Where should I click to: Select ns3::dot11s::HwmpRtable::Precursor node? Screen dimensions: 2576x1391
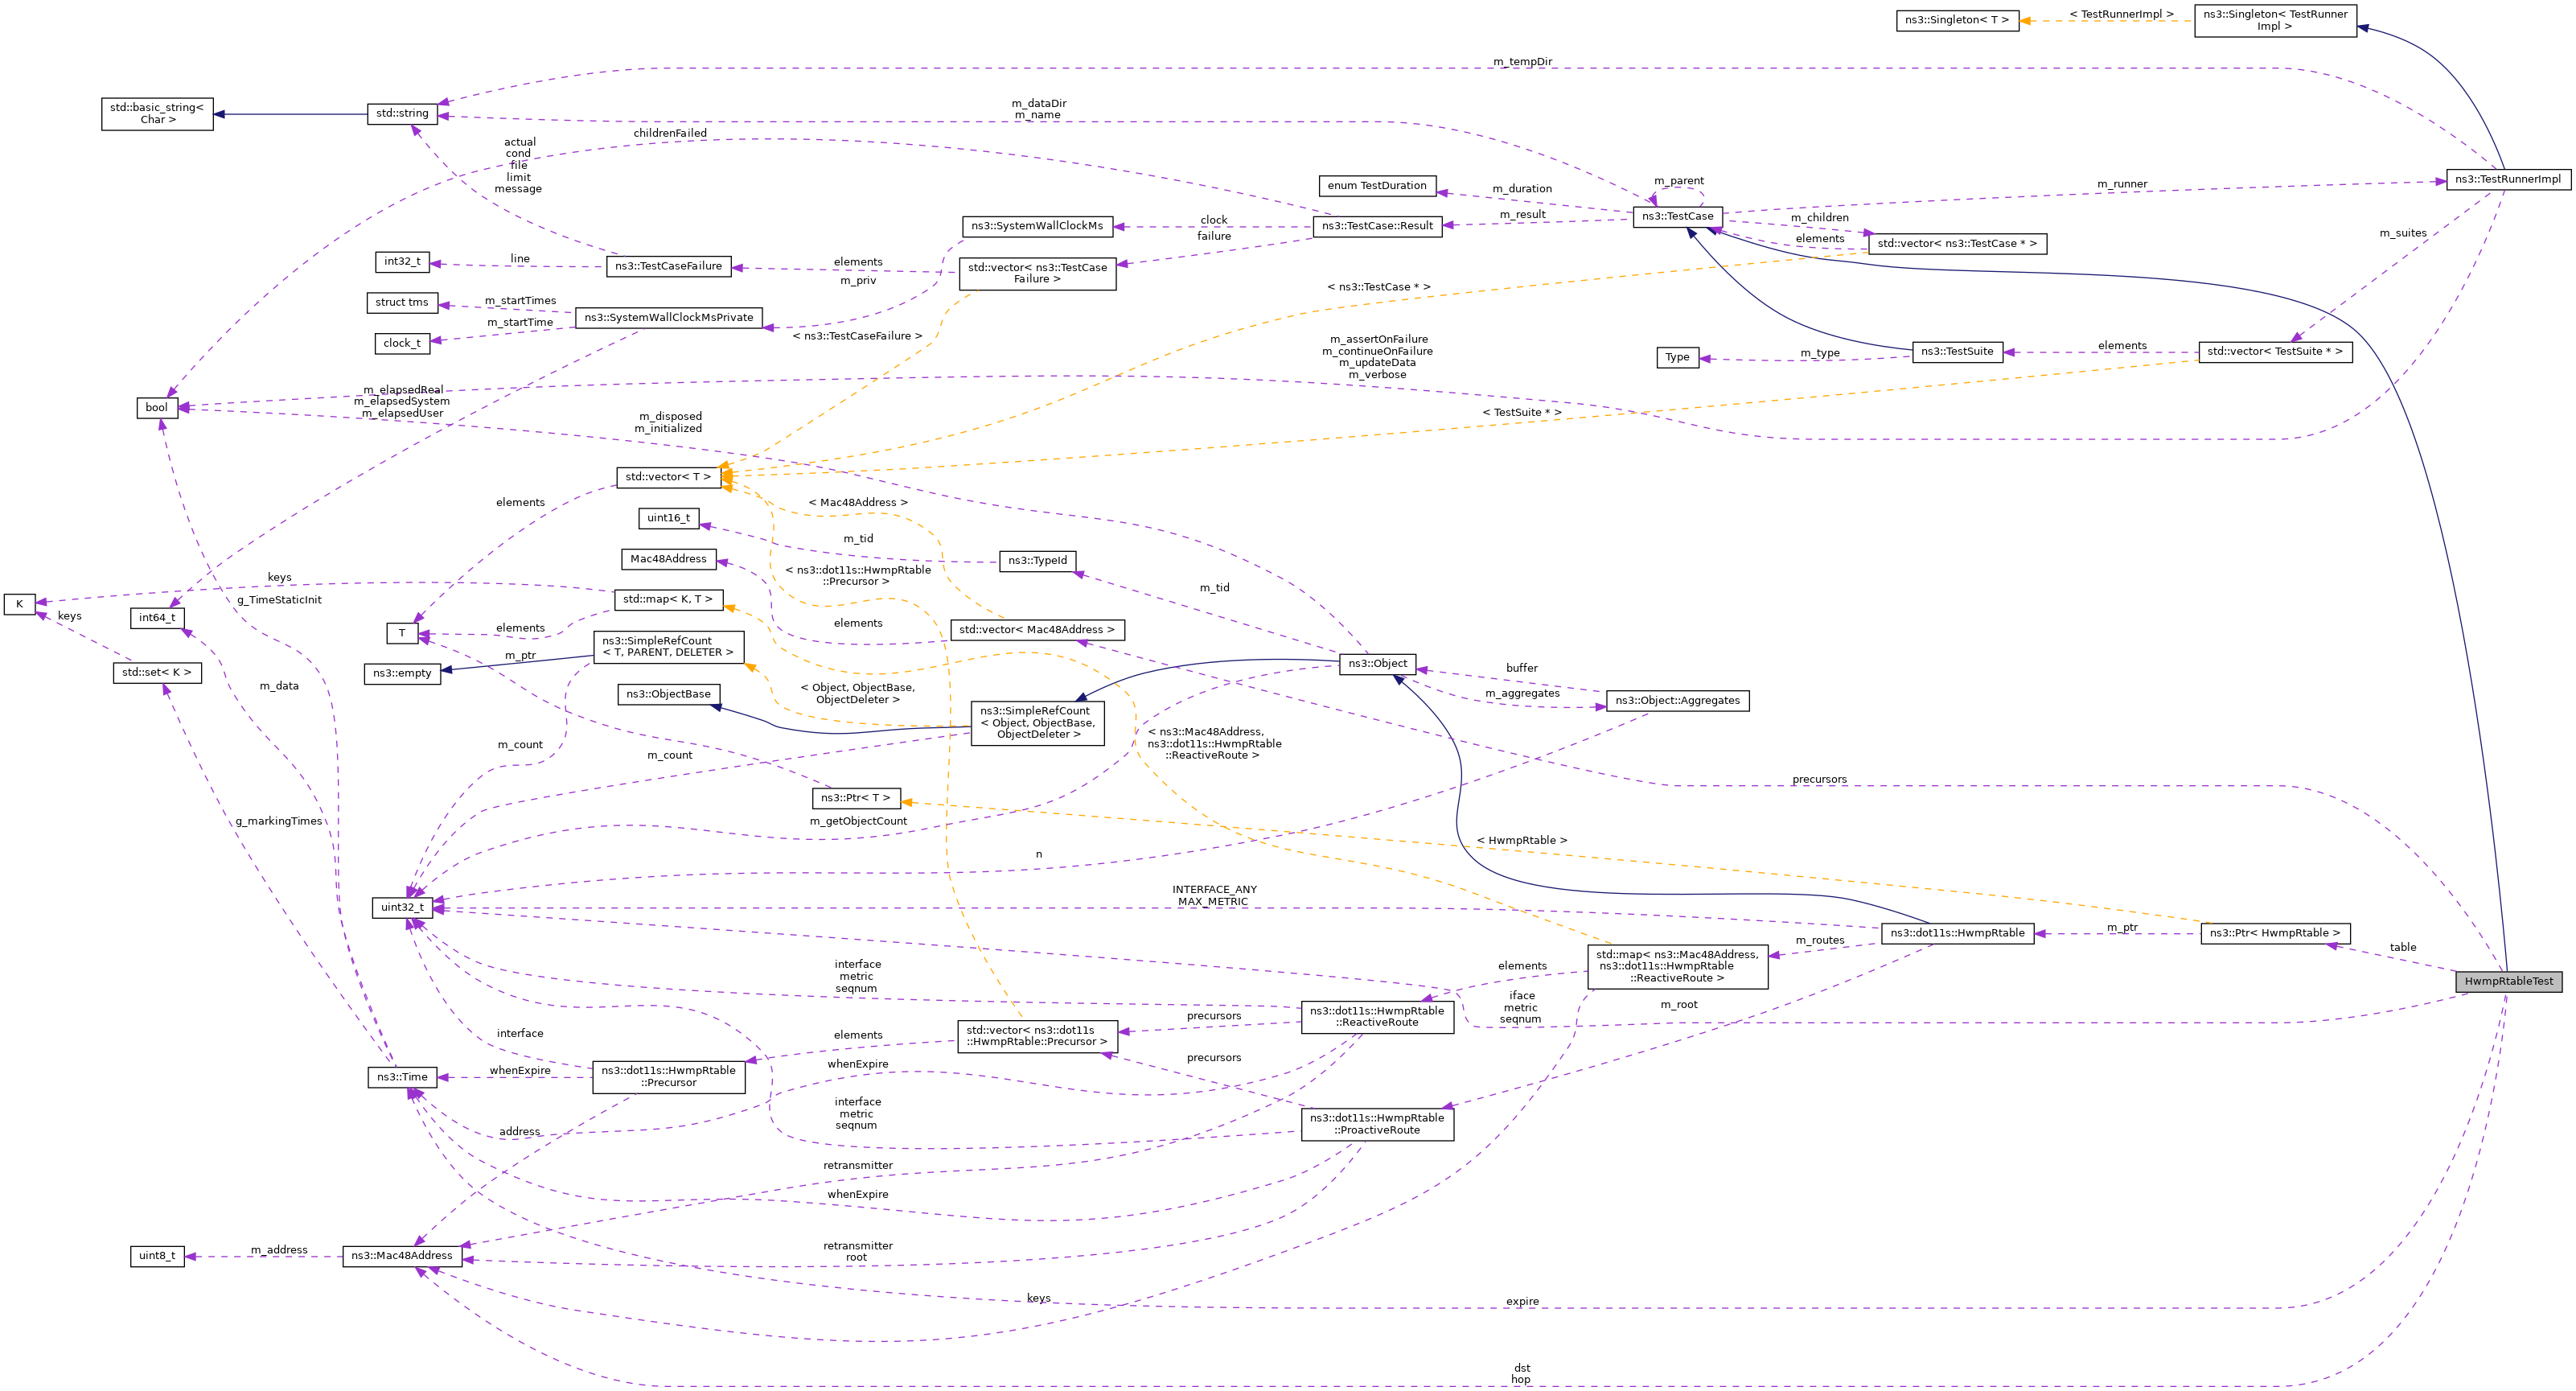(x=668, y=1077)
